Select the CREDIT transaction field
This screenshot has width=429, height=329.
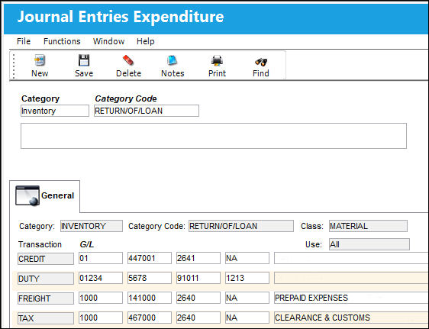pos(46,259)
